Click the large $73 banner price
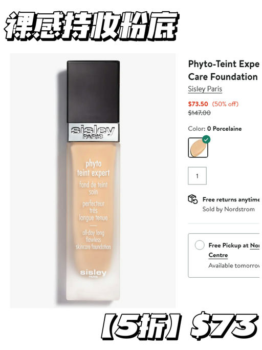 [x=223, y=326]
